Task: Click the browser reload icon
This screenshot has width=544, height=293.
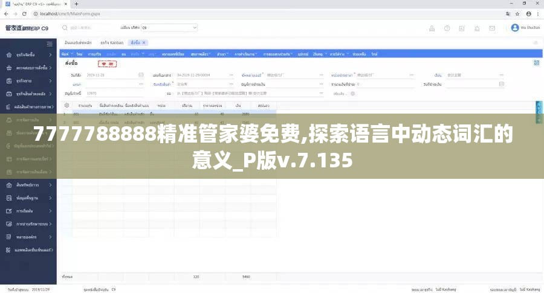Action: [24, 14]
